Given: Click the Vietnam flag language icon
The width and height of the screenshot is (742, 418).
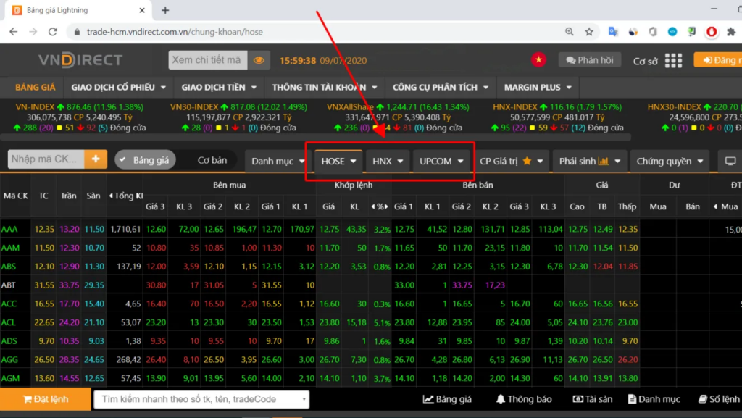Looking at the screenshot, I should (538, 60).
